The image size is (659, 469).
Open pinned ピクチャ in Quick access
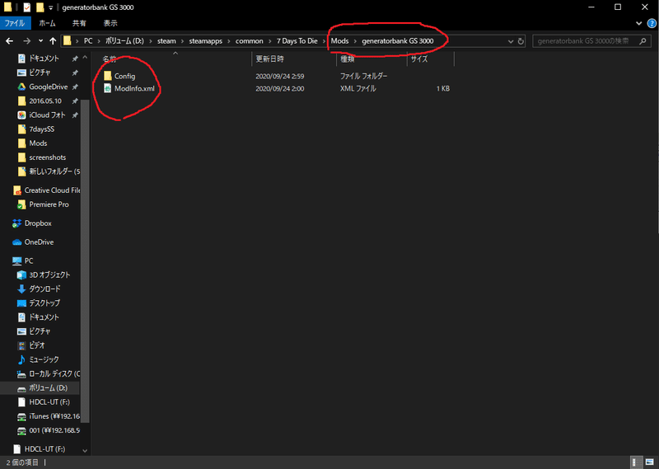click(40, 73)
